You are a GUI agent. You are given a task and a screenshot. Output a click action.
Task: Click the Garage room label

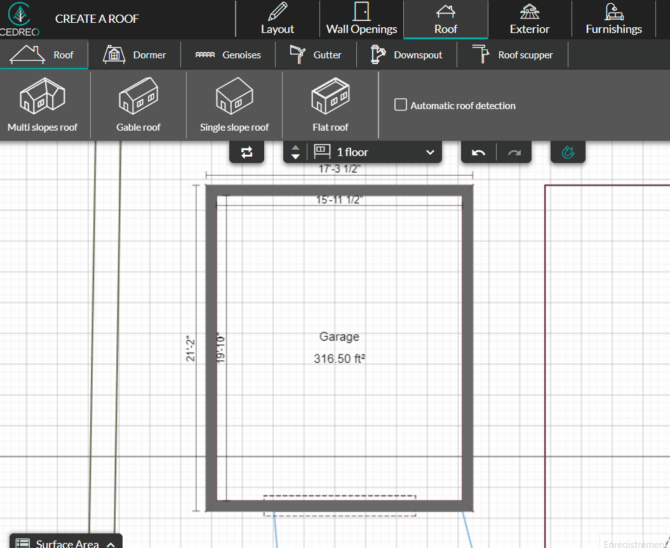(x=339, y=337)
